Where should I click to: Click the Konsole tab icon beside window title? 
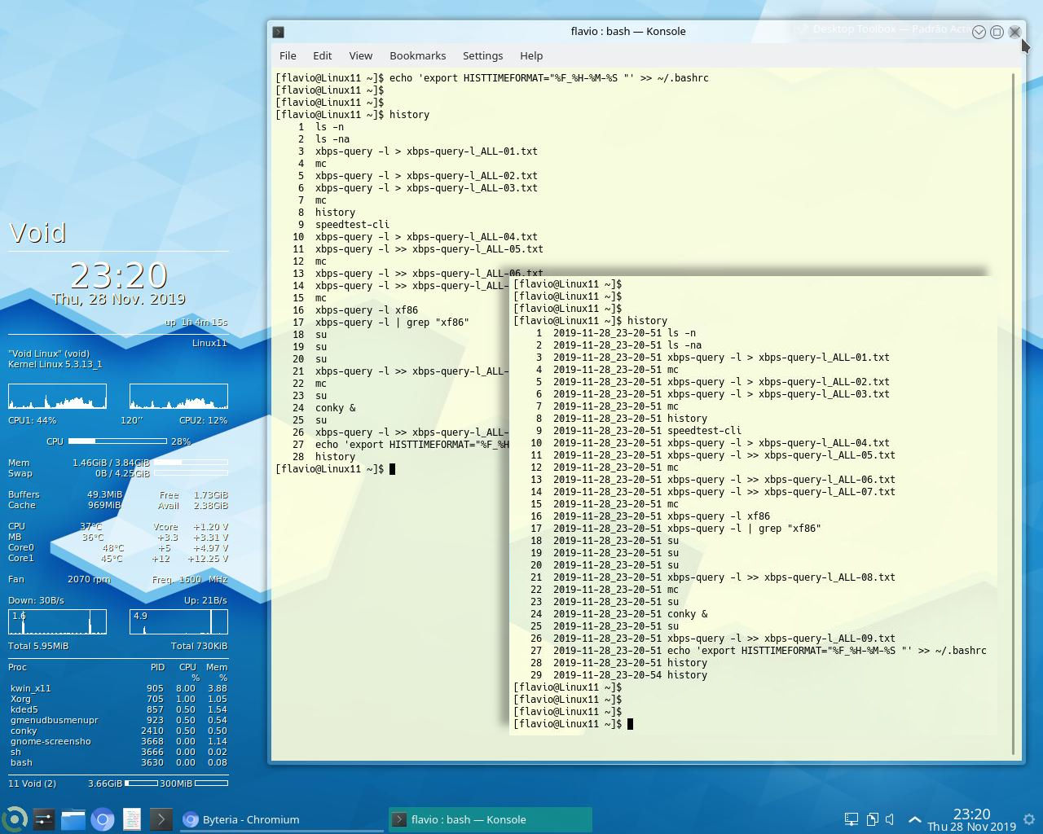tap(278, 32)
